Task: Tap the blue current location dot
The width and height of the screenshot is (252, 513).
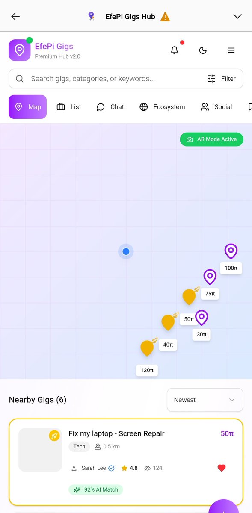Action: tap(126, 251)
